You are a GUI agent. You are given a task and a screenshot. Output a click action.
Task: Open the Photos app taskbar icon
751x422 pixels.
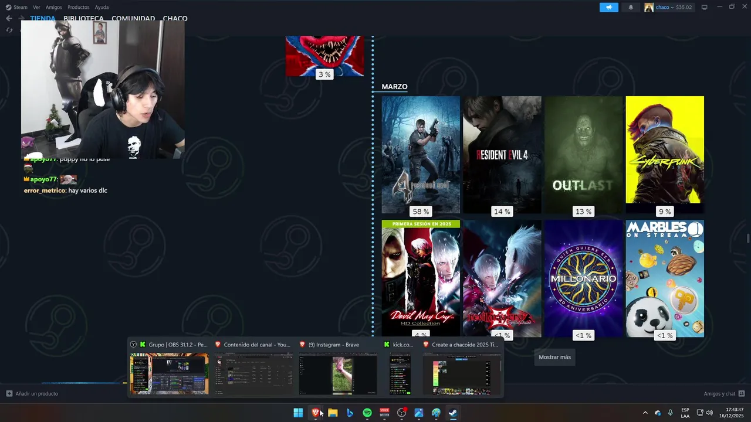pyautogui.click(x=419, y=413)
